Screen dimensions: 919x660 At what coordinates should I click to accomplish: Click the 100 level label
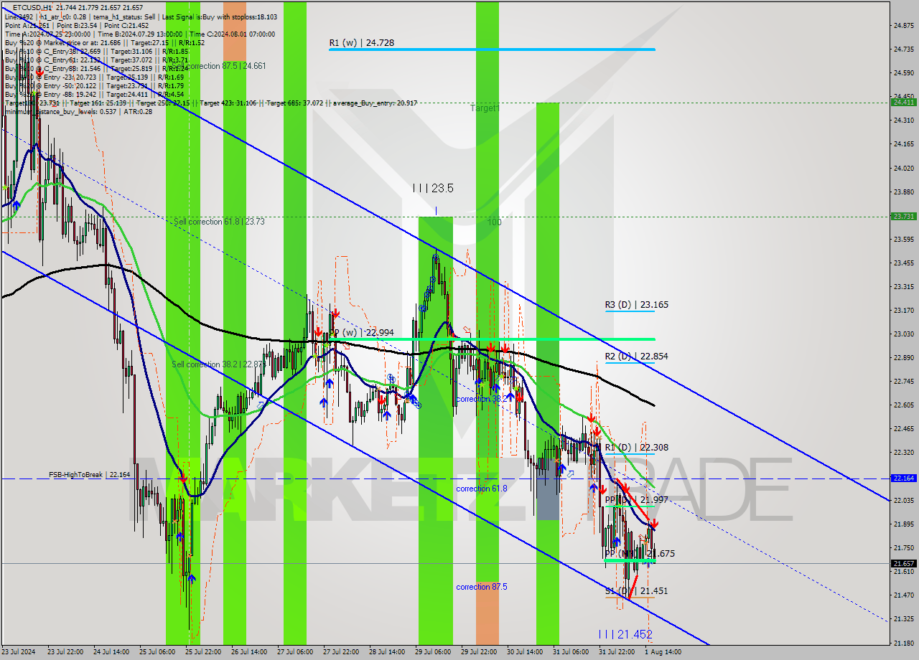(495, 222)
